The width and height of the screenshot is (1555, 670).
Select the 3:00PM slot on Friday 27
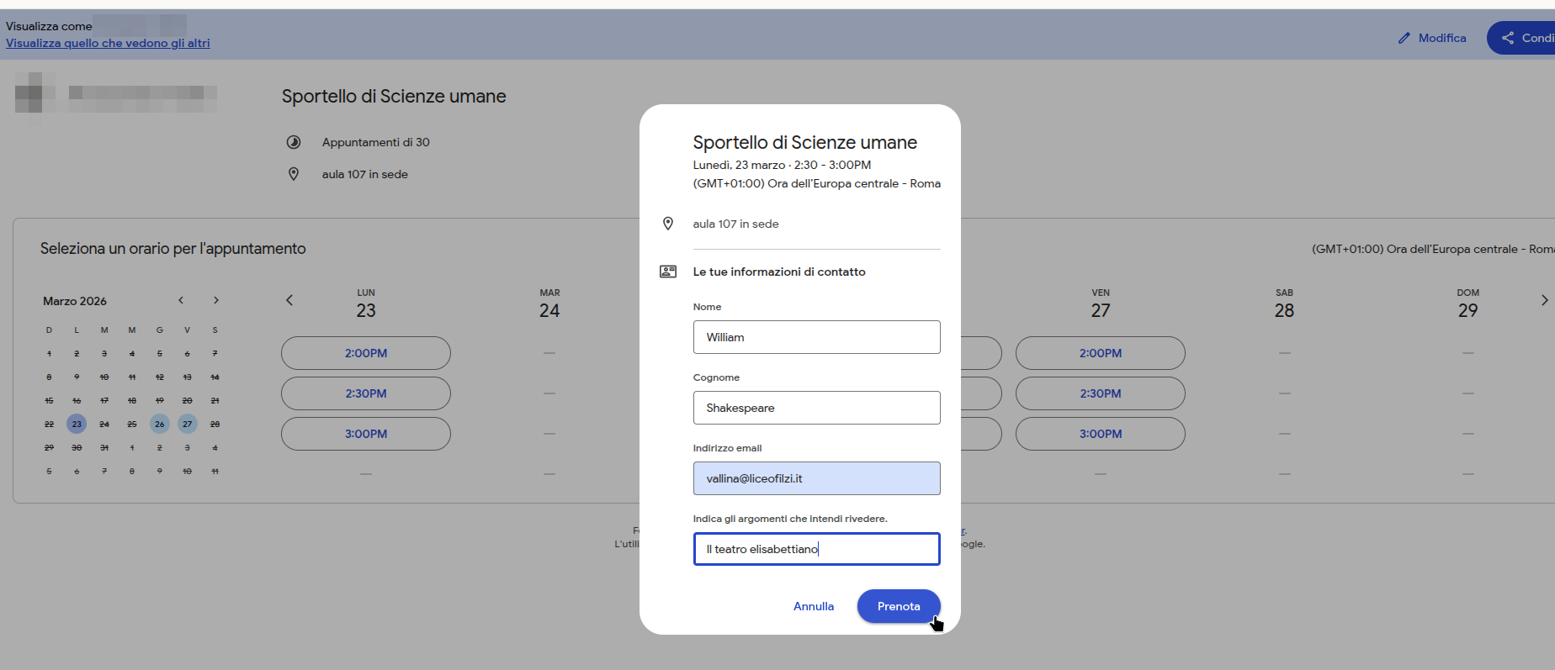pos(1101,434)
